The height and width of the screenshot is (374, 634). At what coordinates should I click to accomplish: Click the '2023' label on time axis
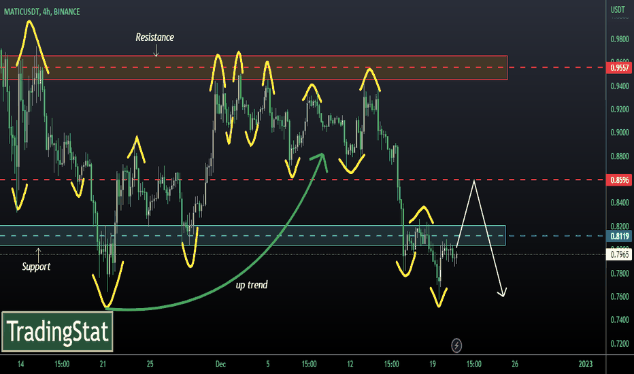pos(585,364)
